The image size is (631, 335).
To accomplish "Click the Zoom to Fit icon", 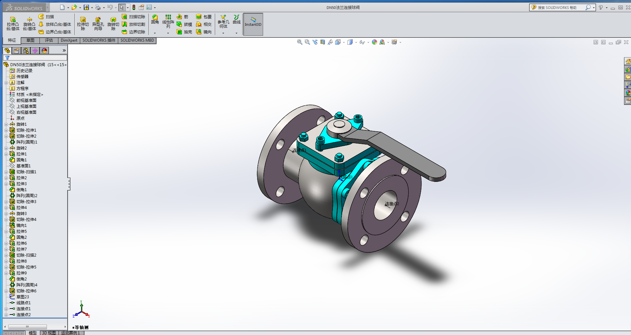I will (299, 42).
